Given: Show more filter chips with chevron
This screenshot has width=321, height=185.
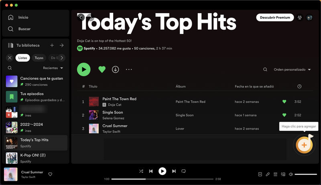Looking at the screenshot, I should [x=62, y=58].
